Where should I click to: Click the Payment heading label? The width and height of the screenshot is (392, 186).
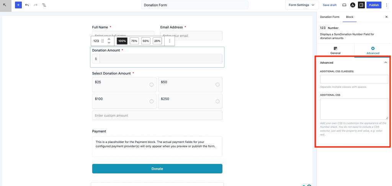99,131
